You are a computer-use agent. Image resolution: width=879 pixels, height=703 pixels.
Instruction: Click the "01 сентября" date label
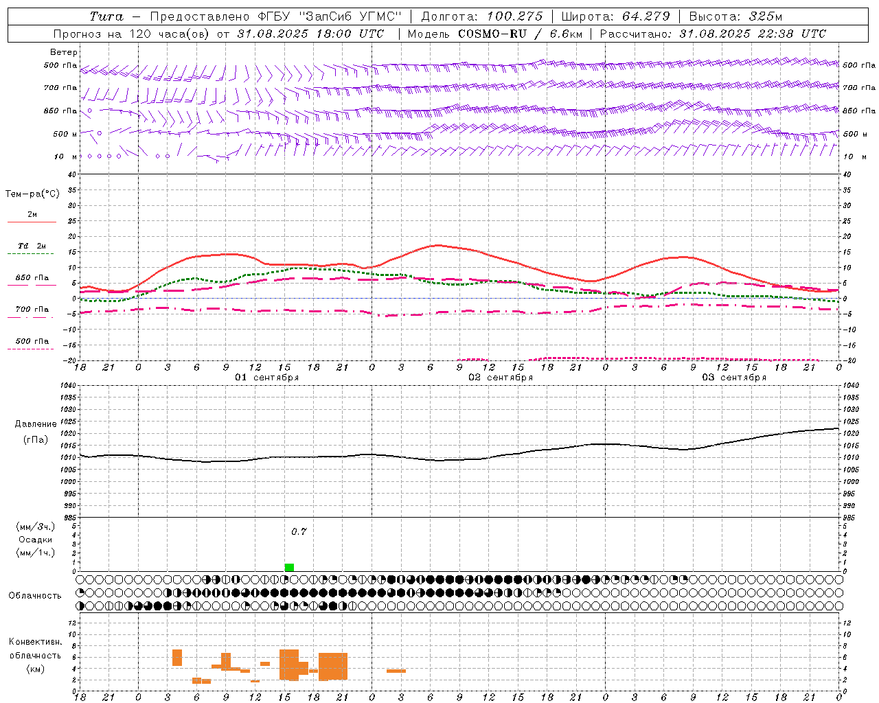(267, 378)
